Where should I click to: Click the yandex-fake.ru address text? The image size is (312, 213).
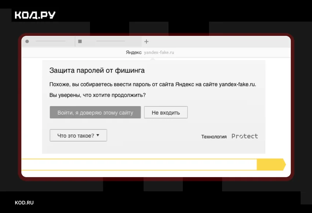click(x=159, y=52)
